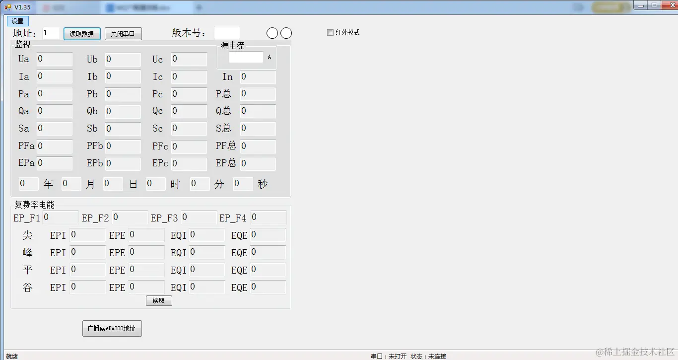Select the Ua value field
678x360 pixels.
click(x=55, y=60)
